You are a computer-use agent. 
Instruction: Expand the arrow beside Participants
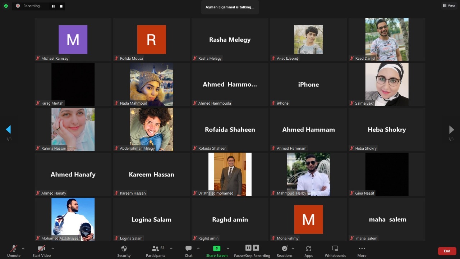coord(171,248)
